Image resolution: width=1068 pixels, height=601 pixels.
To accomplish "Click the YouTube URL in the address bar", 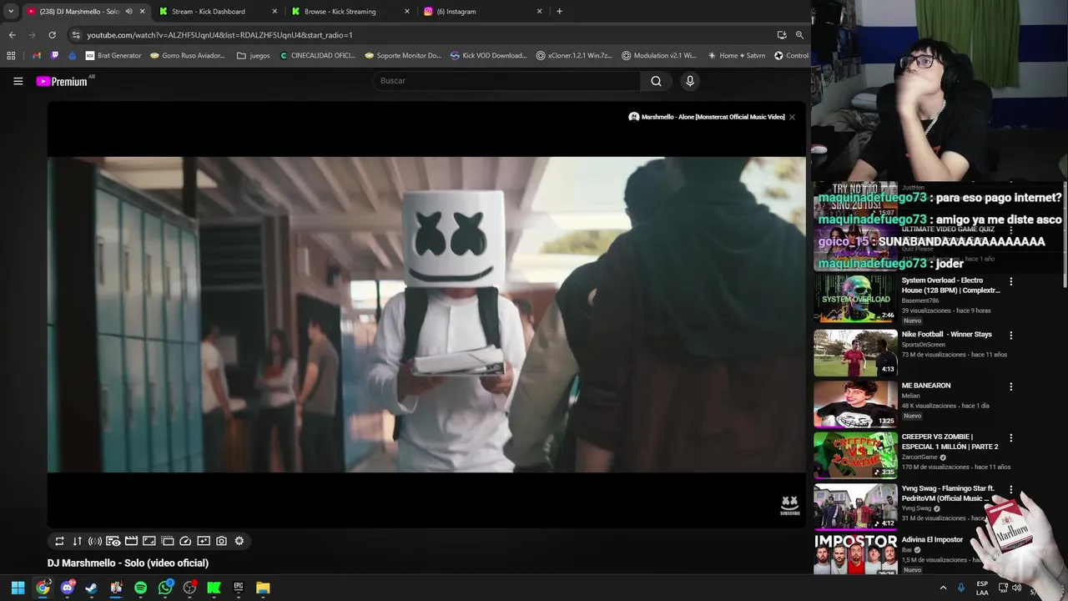I will point(219,35).
